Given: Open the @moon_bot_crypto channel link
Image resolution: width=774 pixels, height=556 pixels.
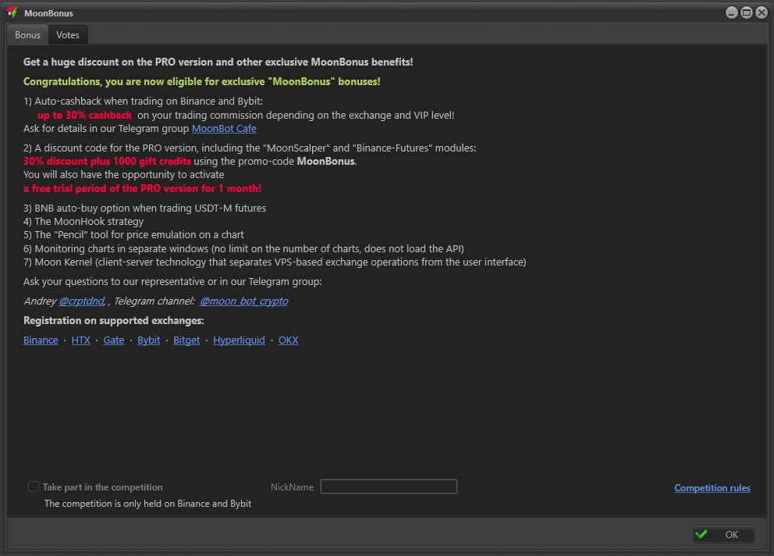Looking at the screenshot, I should (244, 301).
